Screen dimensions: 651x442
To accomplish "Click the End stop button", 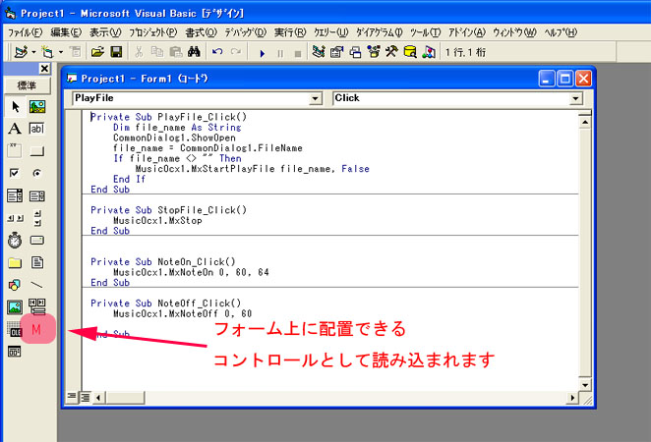I will (x=298, y=53).
